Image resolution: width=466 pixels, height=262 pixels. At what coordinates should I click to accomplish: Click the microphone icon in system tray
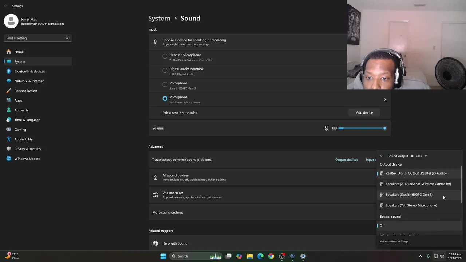tap(428, 256)
